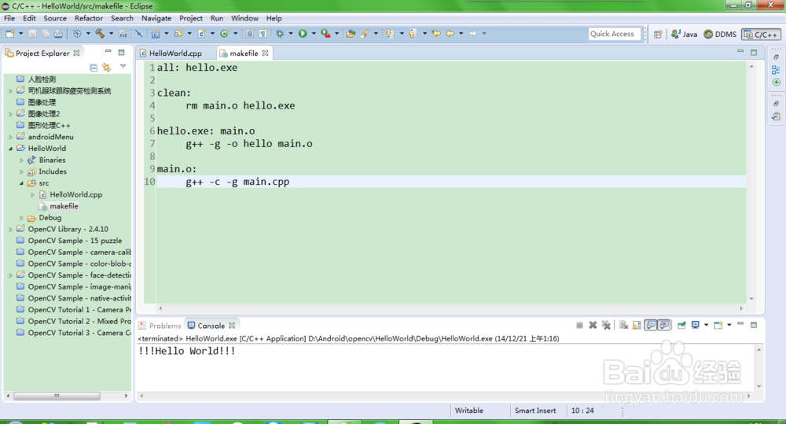Viewport: 786px width, 424px height.
Task: Click the Clear Console icon
Action: 623,325
